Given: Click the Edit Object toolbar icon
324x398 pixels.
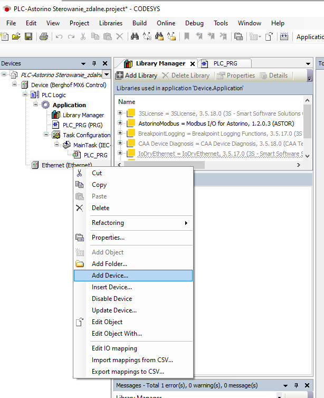Looking at the screenshot, I should [269, 37].
